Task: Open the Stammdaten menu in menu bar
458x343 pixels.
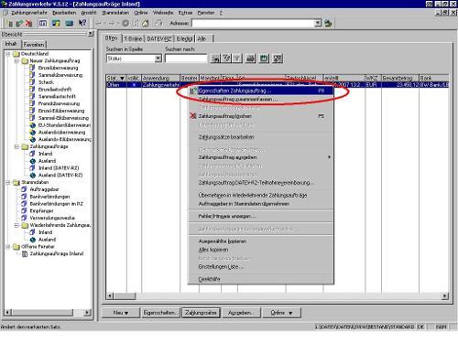Action: [x=115, y=13]
